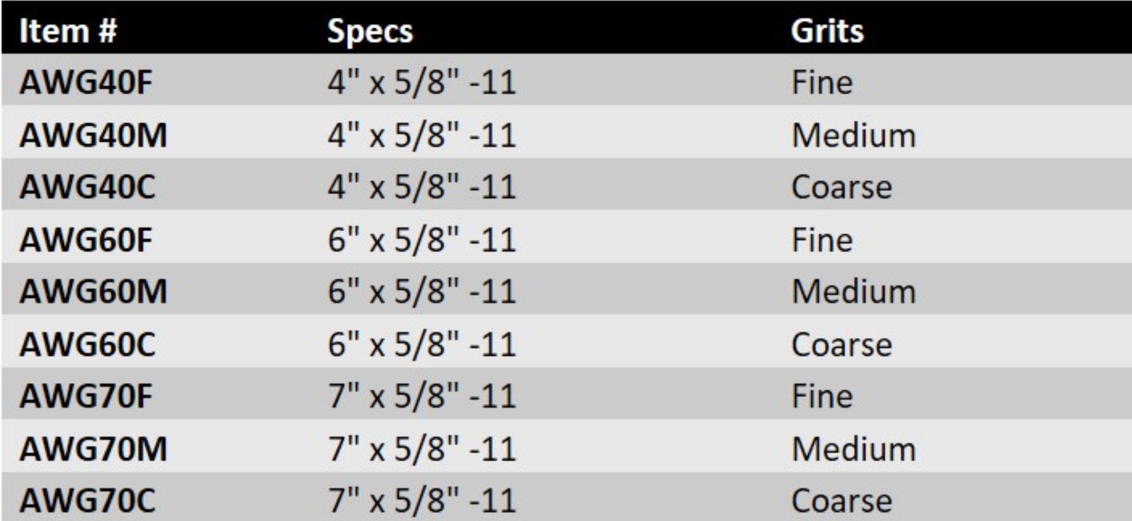Select item number AWG40F
The image size is (1132, 521).
[x=86, y=82]
